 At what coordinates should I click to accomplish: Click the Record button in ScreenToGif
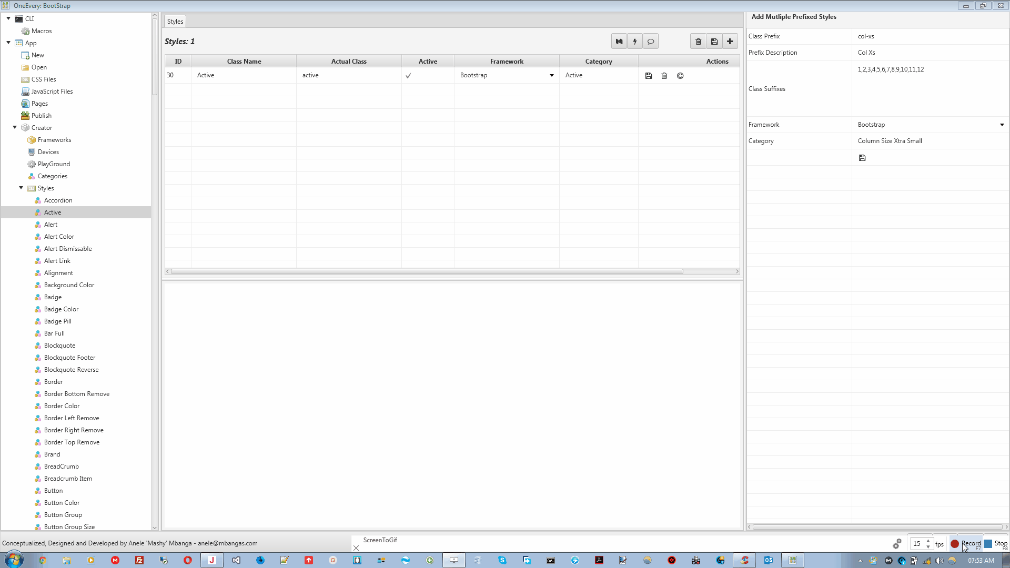[x=966, y=543]
